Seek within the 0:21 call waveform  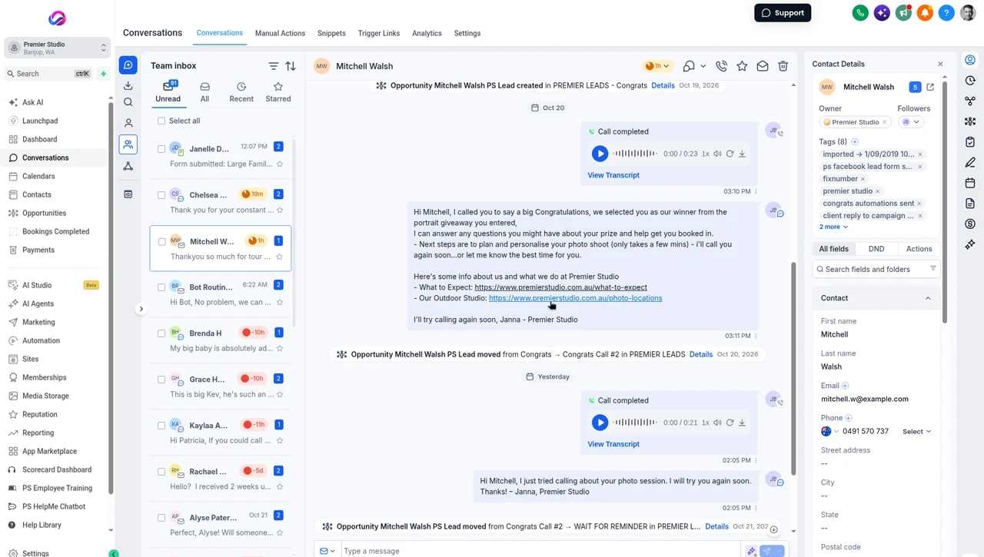point(635,423)
